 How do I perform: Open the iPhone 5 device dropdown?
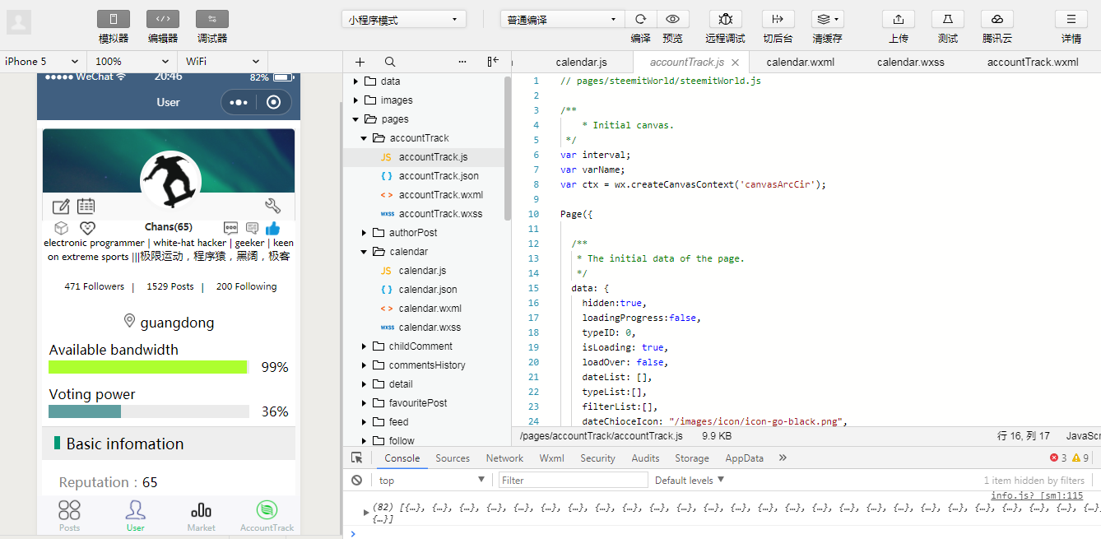43,62
